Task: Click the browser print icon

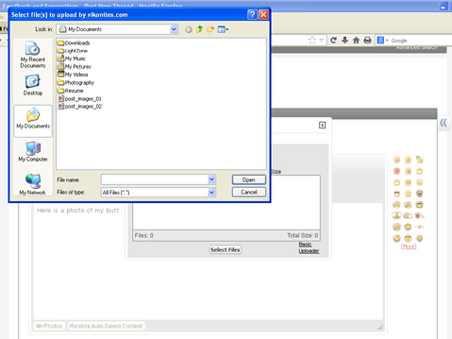Action: (367, 41)
